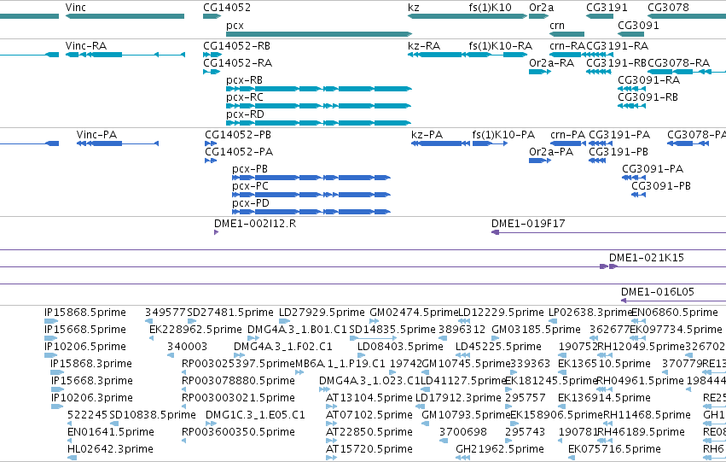Click the CG3191-PB protein label
Screen dimensions: 726x462
click(619, 152)
